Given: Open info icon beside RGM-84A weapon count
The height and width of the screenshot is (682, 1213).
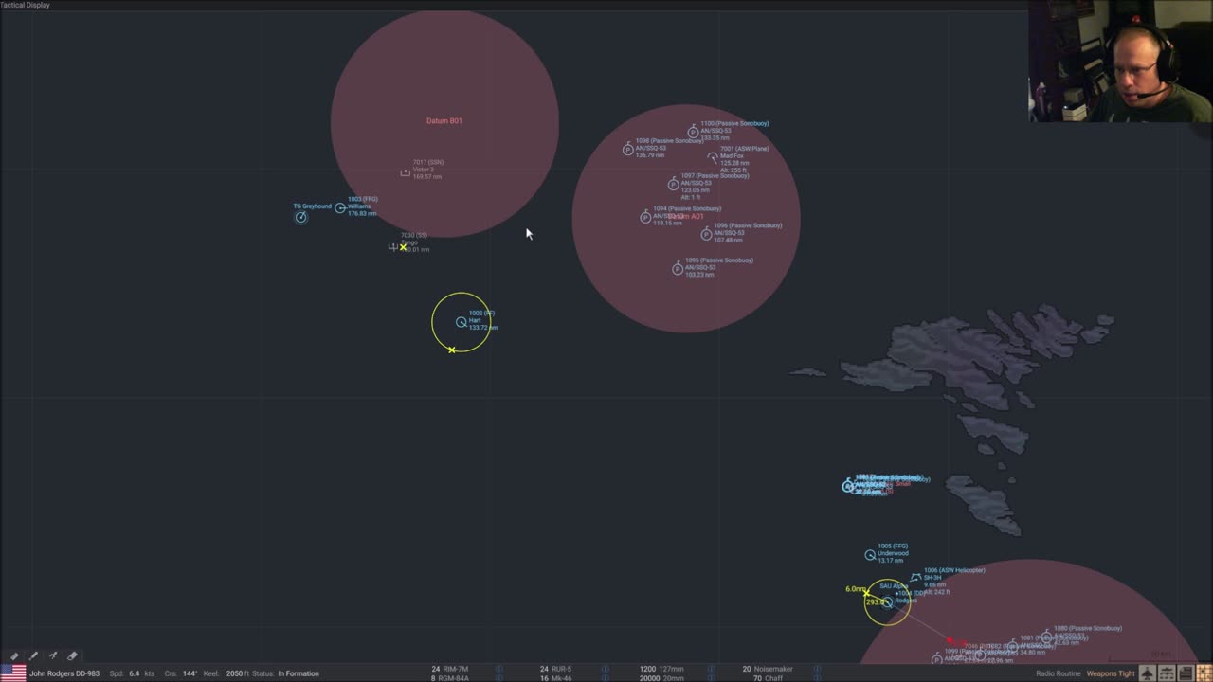Looking at the screenshot, I should pos(499,678).
